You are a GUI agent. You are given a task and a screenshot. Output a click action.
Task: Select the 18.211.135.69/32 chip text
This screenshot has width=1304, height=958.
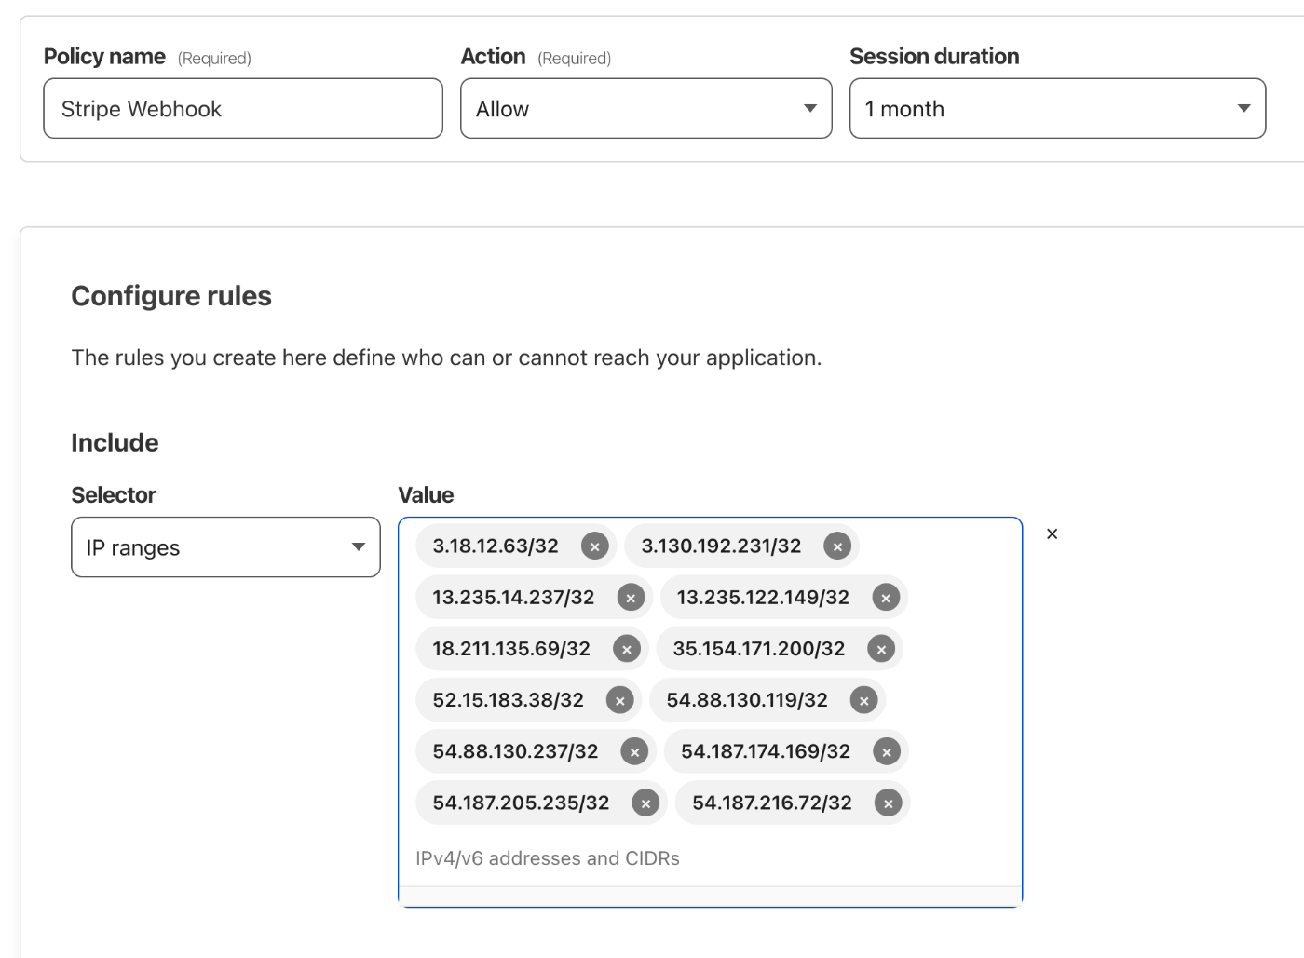click(511, 648)
